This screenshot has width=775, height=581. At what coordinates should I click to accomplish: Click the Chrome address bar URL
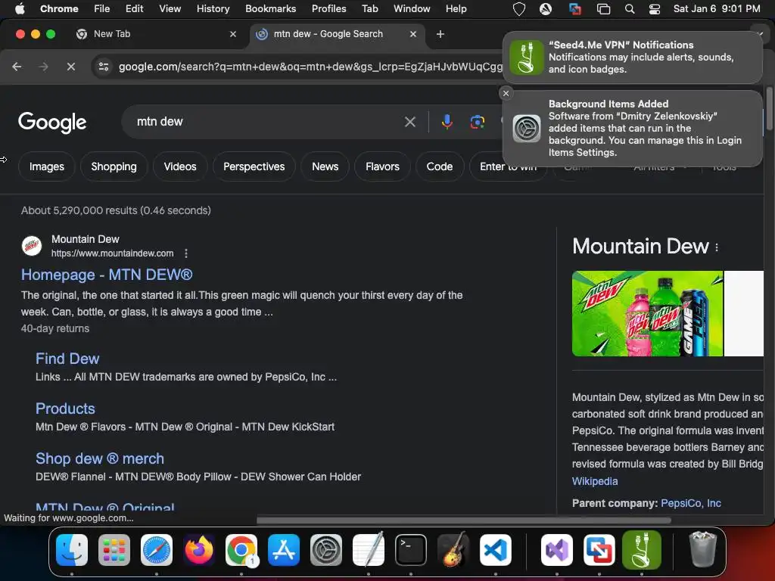click(310, 67)
